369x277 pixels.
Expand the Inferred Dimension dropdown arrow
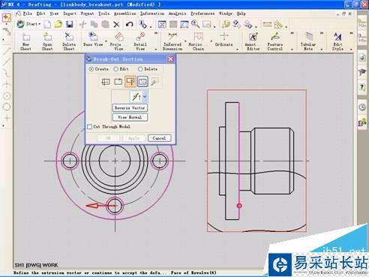185,41
